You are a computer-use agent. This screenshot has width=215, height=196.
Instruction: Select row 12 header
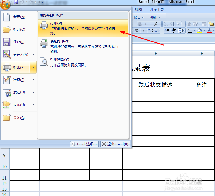4,184
